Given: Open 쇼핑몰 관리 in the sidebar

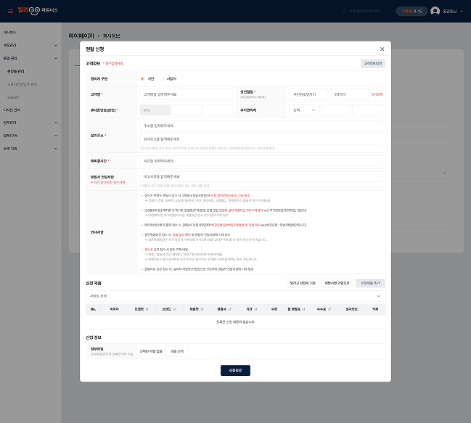Looking at the screenshot, I should pos(16,71).
